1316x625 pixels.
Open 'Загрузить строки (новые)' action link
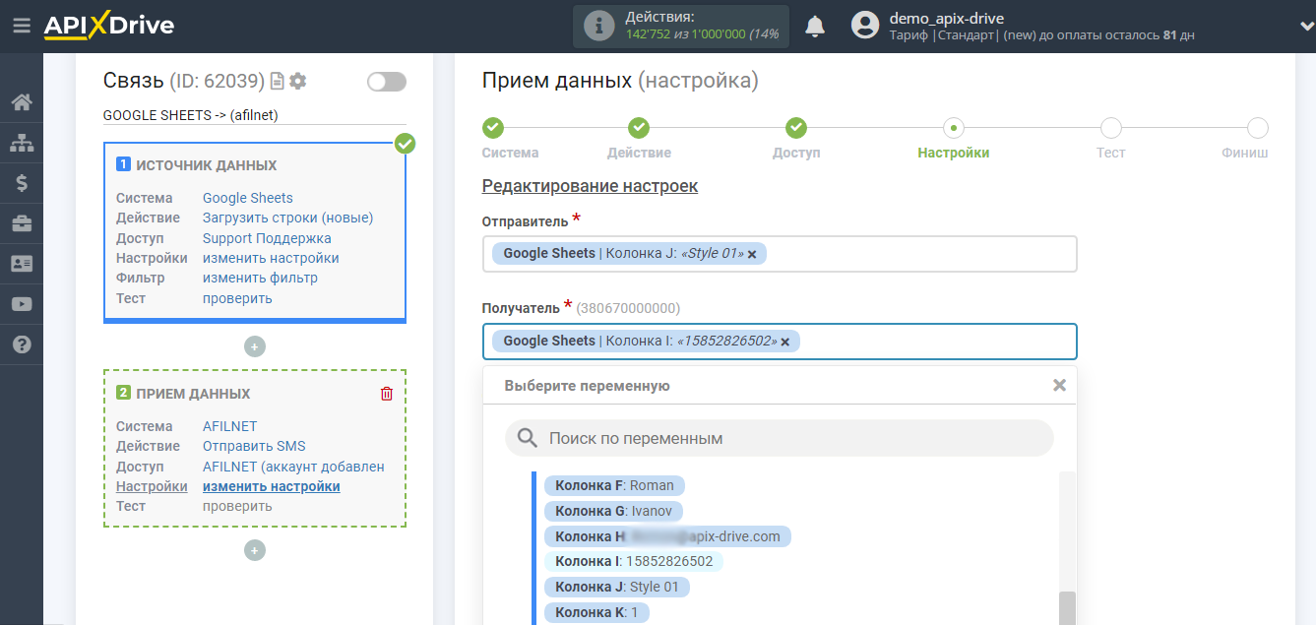point(288,218)
